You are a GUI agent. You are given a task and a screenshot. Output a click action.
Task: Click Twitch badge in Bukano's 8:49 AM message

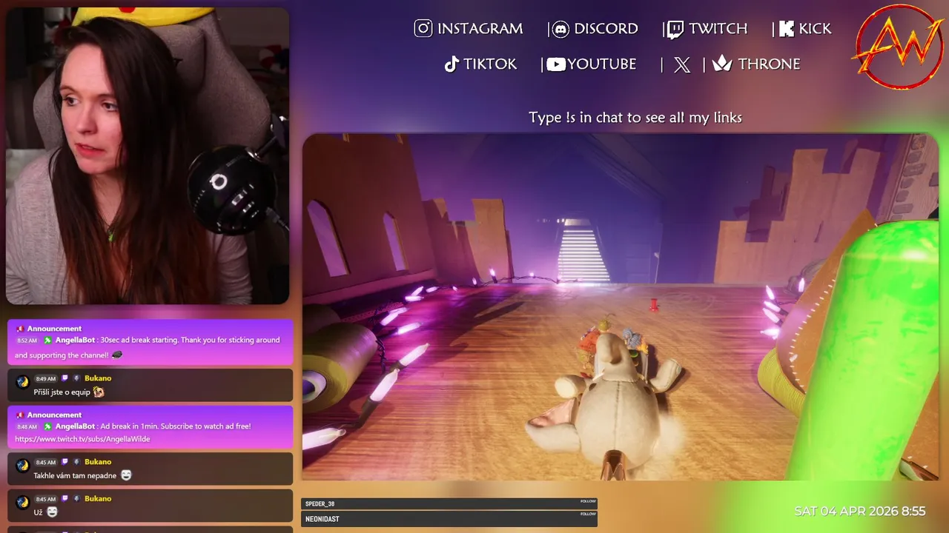pos(65,378)
